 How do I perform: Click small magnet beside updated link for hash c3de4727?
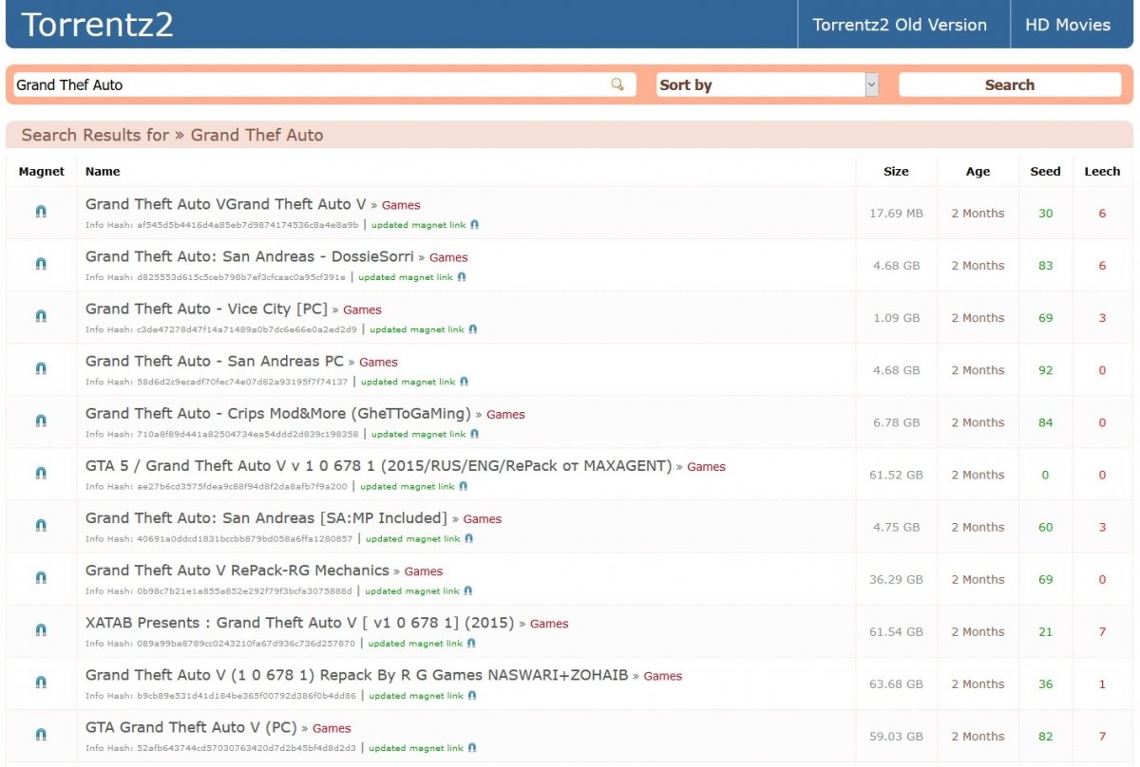tap(472, 329)
